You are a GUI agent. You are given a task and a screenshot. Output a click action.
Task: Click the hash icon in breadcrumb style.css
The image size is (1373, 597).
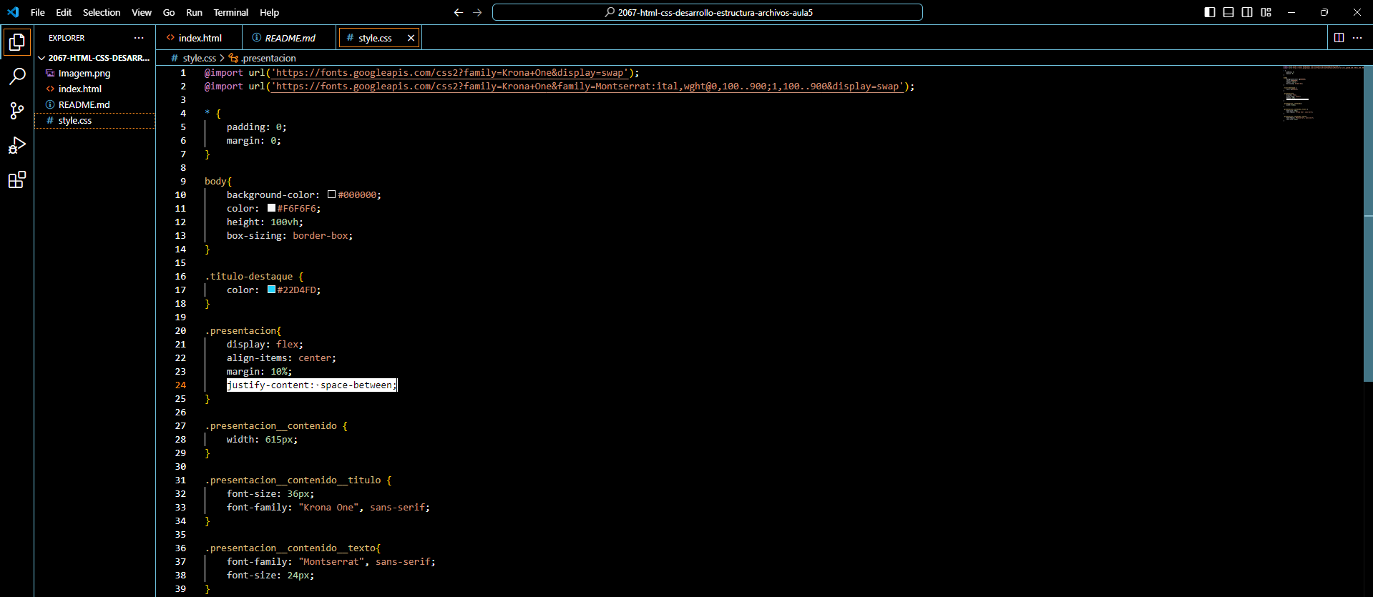[x=175, y=58]
